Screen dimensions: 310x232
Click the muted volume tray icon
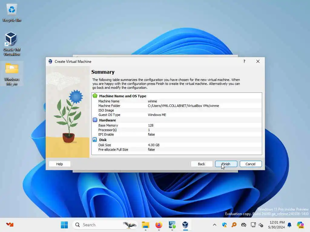261,225
